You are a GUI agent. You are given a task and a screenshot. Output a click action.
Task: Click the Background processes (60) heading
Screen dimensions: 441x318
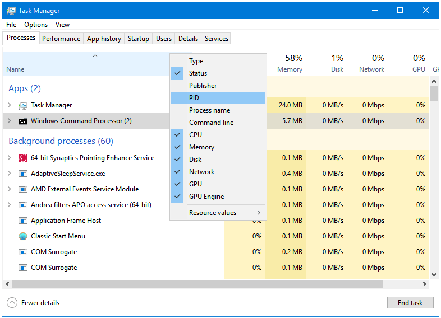61,141
